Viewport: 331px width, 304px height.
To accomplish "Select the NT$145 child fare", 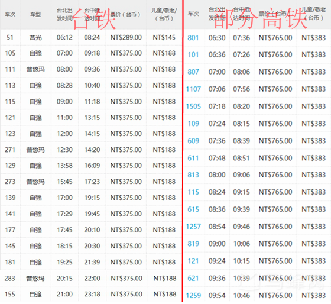I will tap(164, 38).
